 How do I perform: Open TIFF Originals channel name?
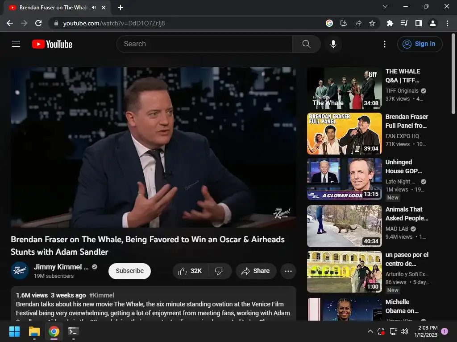pyautogui.click(x=402, y=91)
